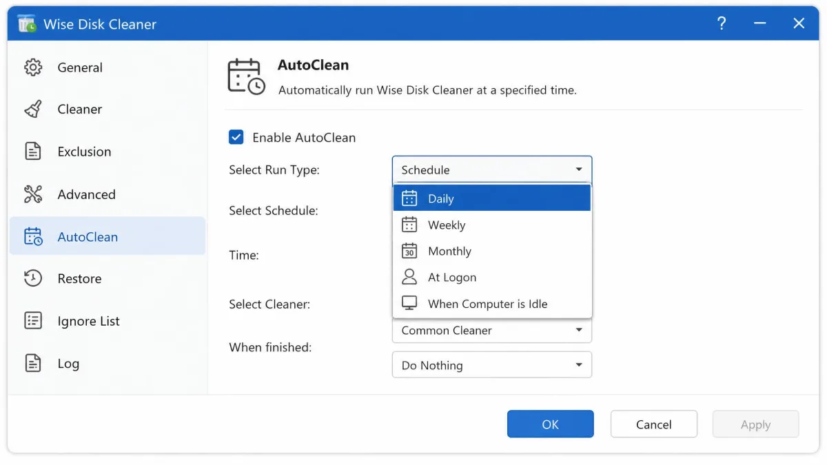Viewport: 827px width, 465px height.
Task: Click the AutoClean heading text
Action: coord(313,65)
